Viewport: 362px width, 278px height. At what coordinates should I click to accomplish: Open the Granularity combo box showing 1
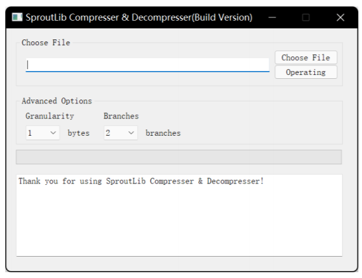(43, 133)
